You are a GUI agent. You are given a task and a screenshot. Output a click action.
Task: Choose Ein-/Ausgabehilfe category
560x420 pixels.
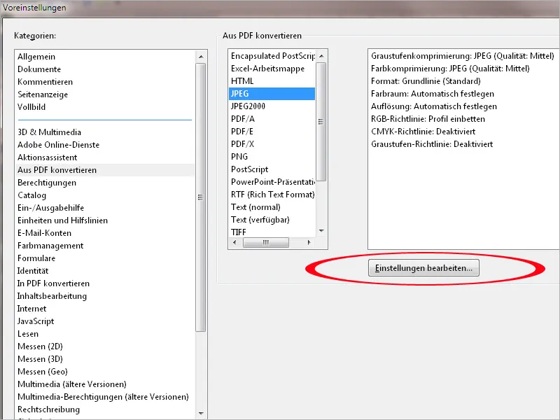[x=50, y=207]
